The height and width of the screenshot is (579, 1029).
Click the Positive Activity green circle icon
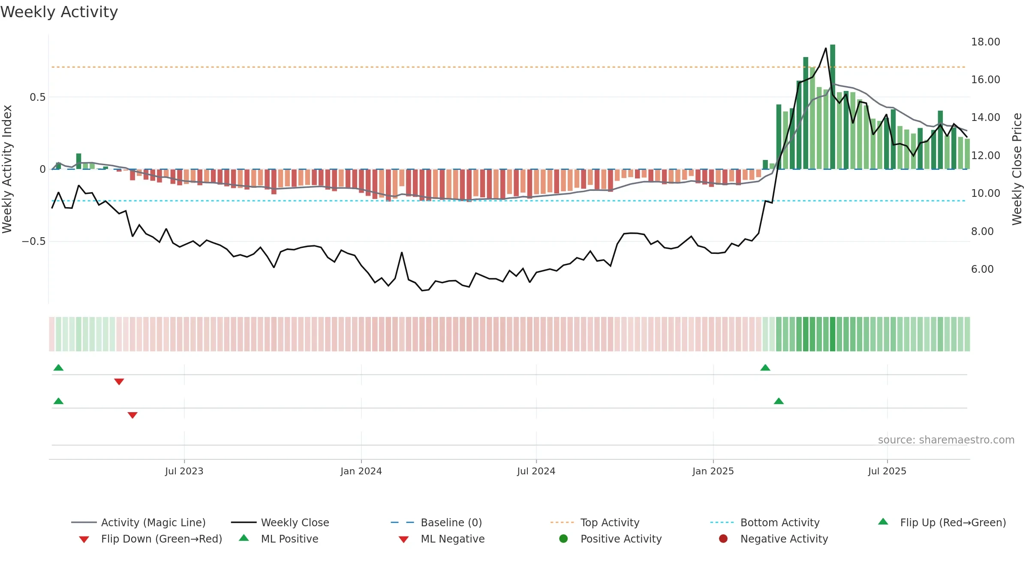pyautogui.click(x=563, y=539)
